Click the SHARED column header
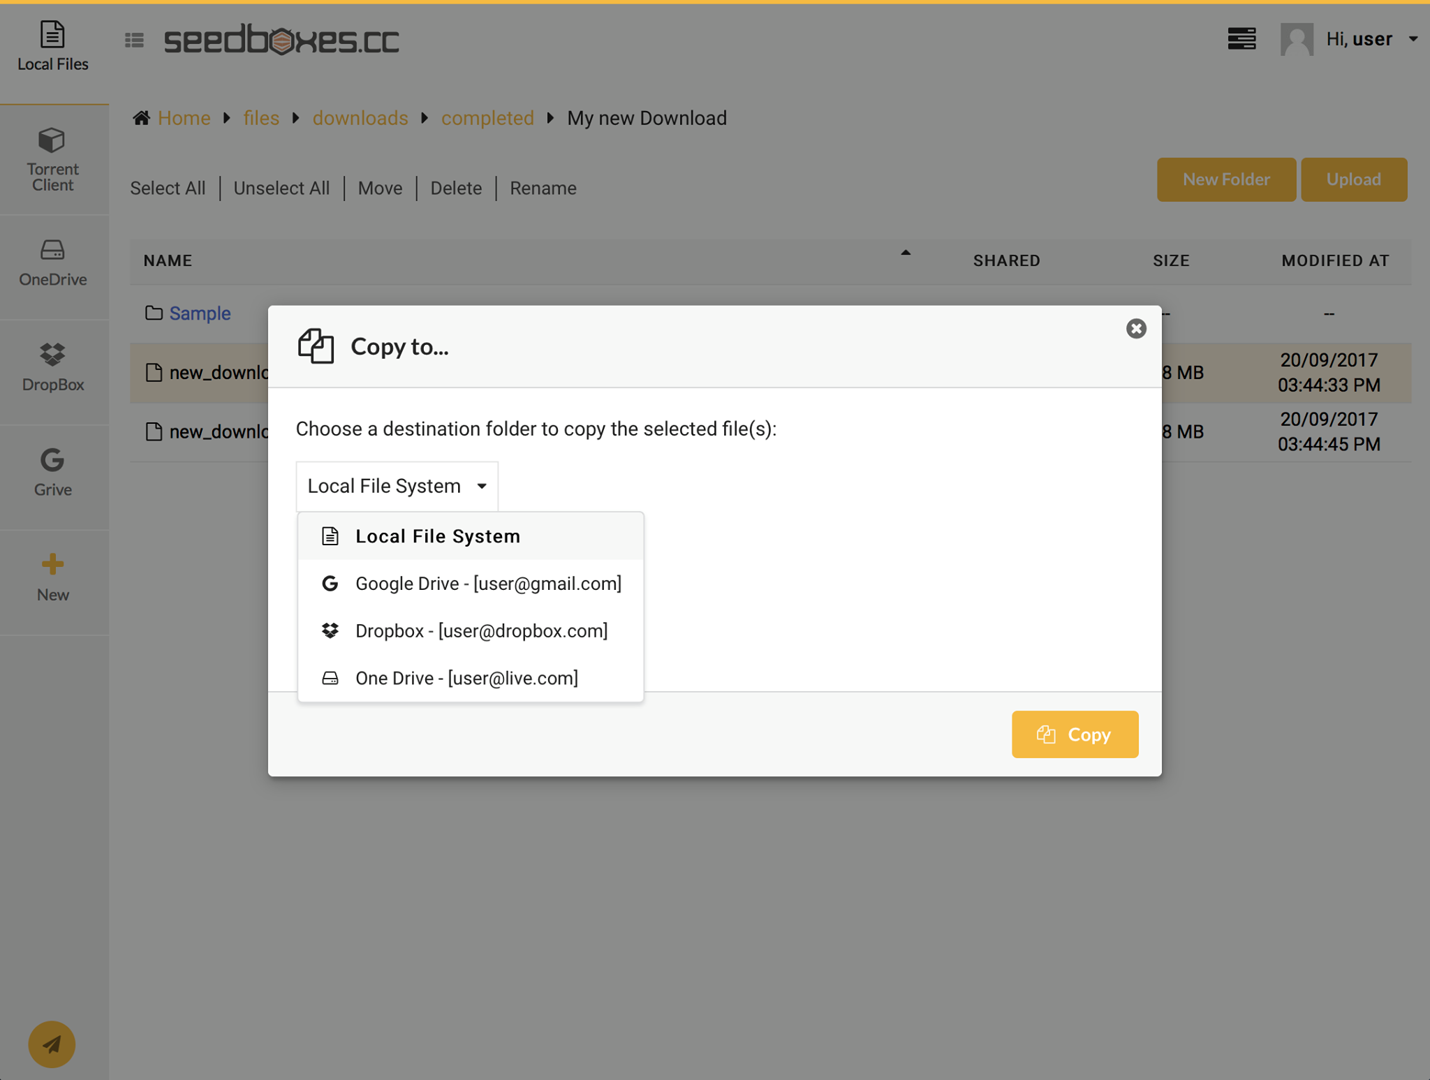 click(1006, 260)
